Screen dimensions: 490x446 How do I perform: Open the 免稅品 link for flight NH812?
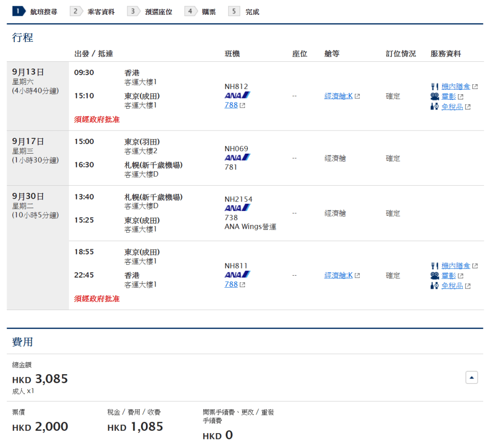coord(452,107)
